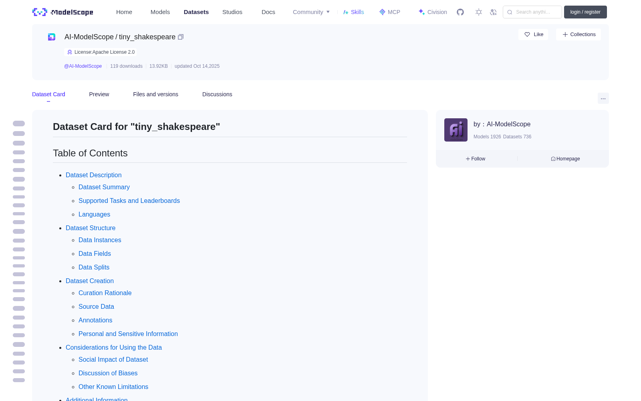Like the tiny_shakespeare dataset

(x=533, y=34)
